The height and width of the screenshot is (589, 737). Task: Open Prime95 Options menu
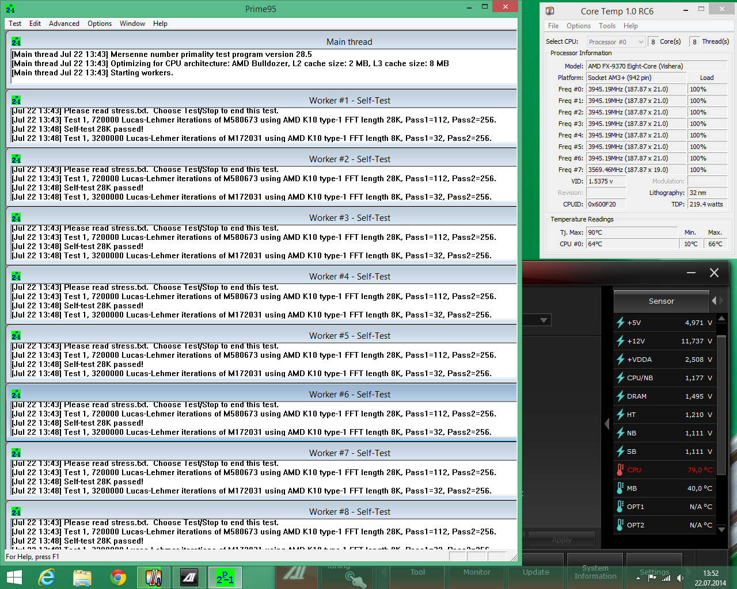coord(100,24)
